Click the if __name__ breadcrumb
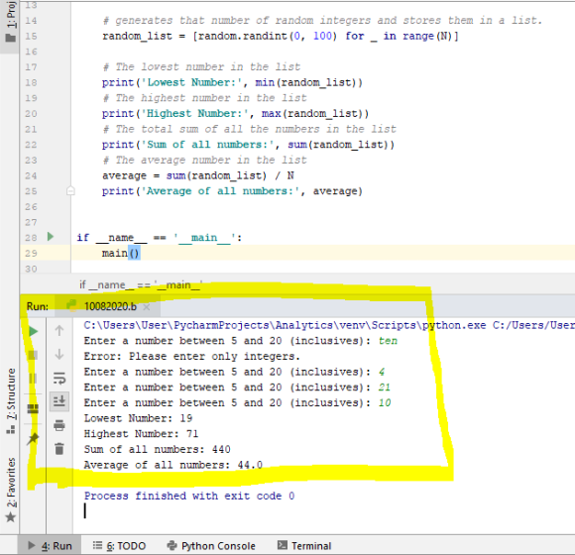Image resolution: width=575 pixels, height=555 pixels. [141, 284]
